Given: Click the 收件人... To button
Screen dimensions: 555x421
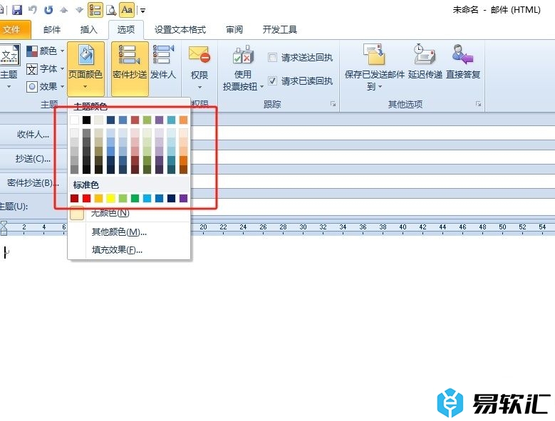Looking at the screenshot, I should pos(33,135).
